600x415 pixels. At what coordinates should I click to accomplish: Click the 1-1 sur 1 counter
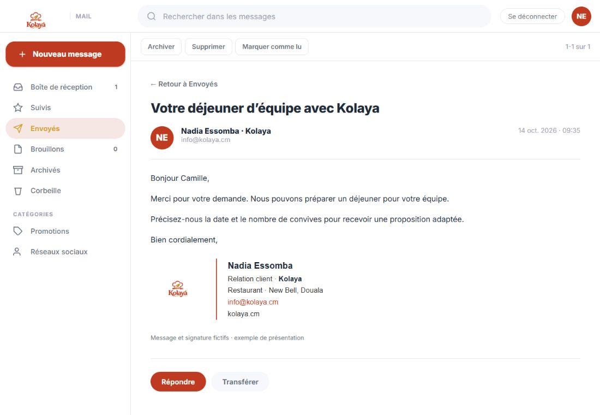578,47
